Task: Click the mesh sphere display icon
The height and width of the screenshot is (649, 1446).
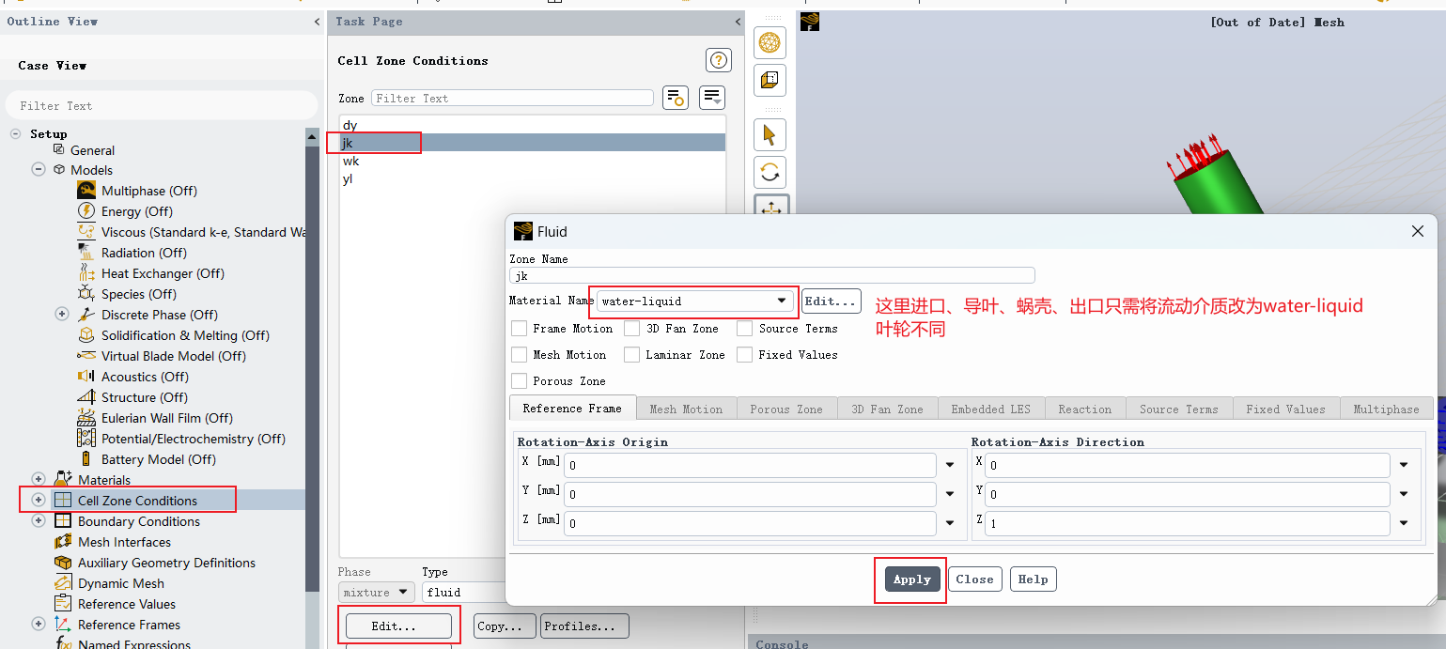Action: click(x=770, y=42)
